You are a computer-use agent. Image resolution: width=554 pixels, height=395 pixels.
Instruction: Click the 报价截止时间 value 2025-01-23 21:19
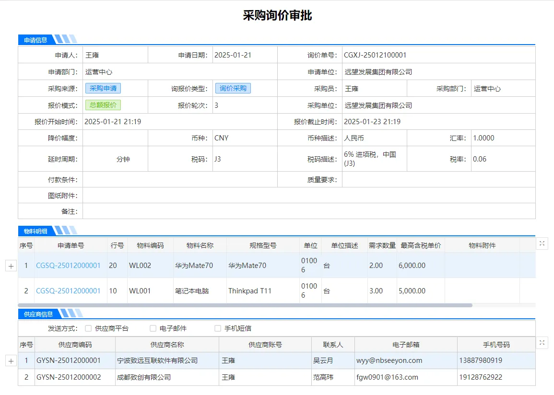tap(372, 122)
